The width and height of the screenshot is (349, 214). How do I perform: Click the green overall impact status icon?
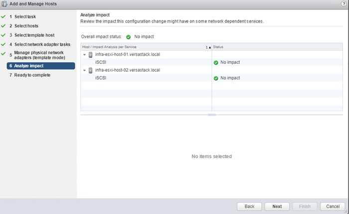coord(129,37)
